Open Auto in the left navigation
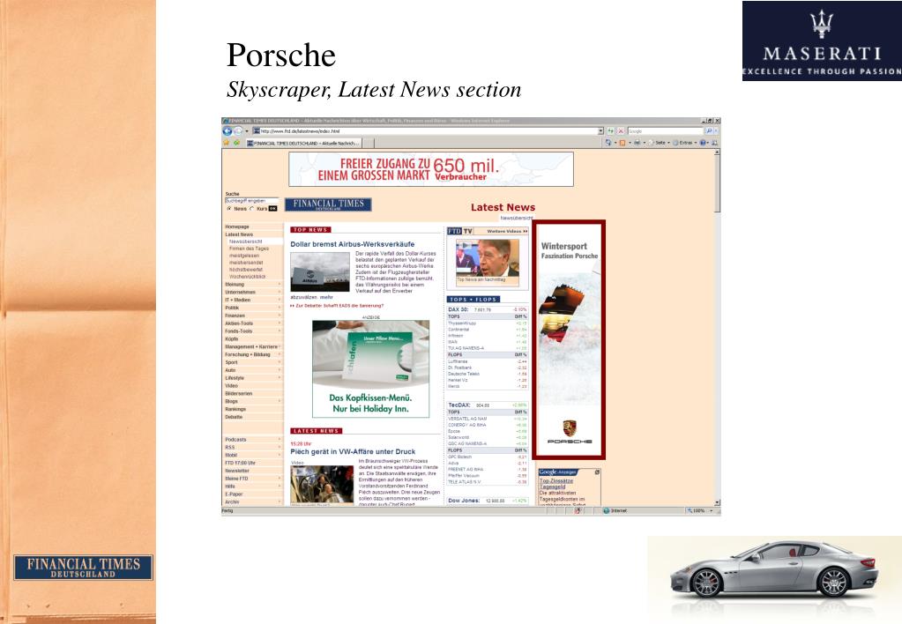The width and height of the screenshot is (902, 624). coord(230,370)
